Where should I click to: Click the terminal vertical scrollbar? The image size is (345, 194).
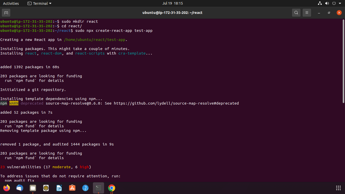coord(343,61)
